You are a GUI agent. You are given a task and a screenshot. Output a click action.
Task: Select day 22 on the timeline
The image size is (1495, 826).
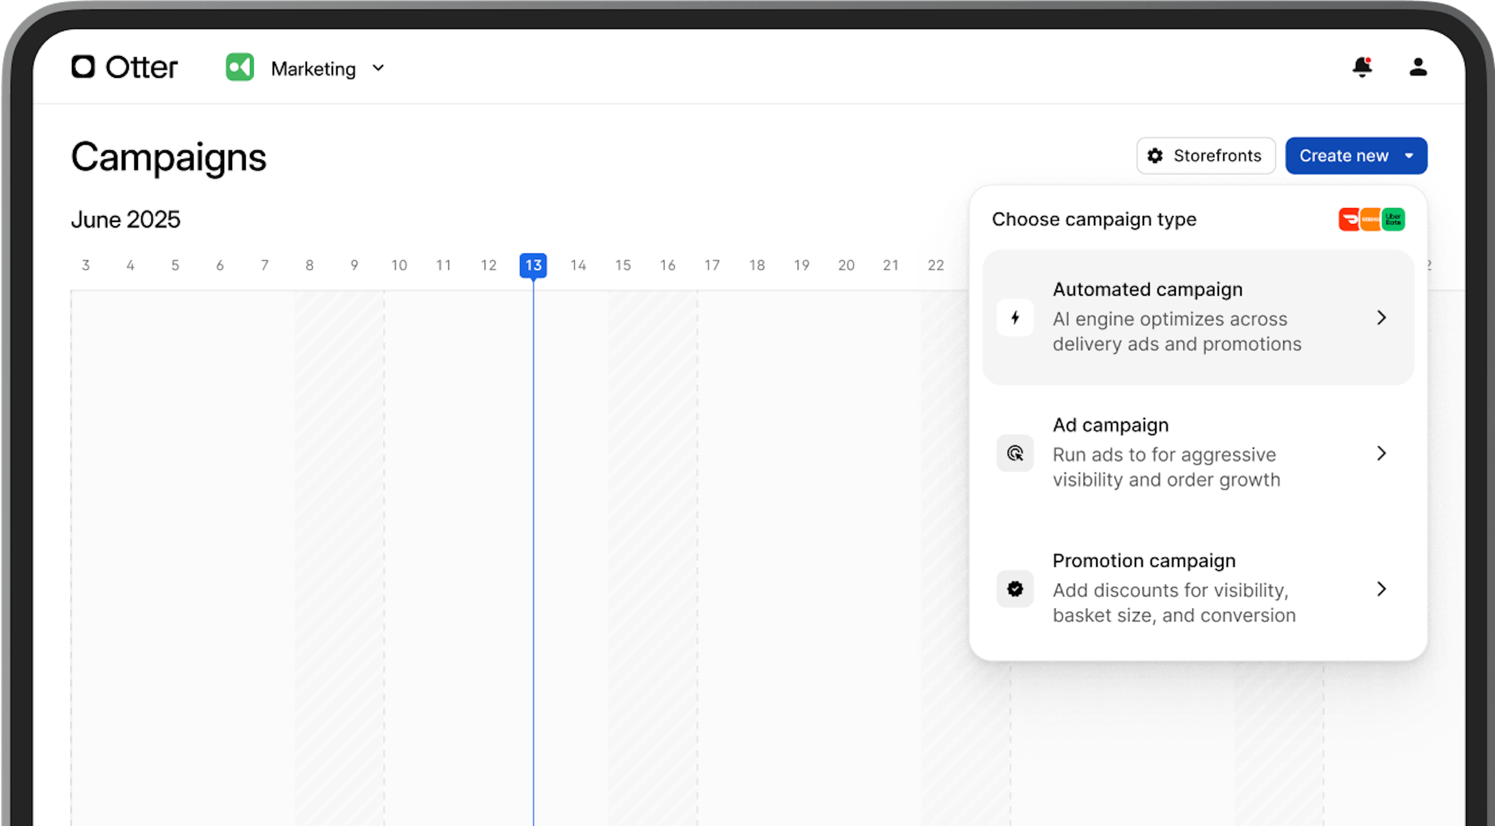coord(936,265)
